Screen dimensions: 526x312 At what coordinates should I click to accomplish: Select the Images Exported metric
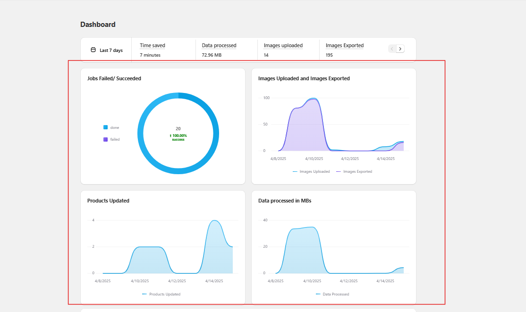click(345, 46)
